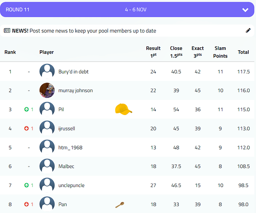The width and height of the screenshot is (256, 213).
Task: Click the yellow cap icon next to Pil
Action: tap(123, 109)
